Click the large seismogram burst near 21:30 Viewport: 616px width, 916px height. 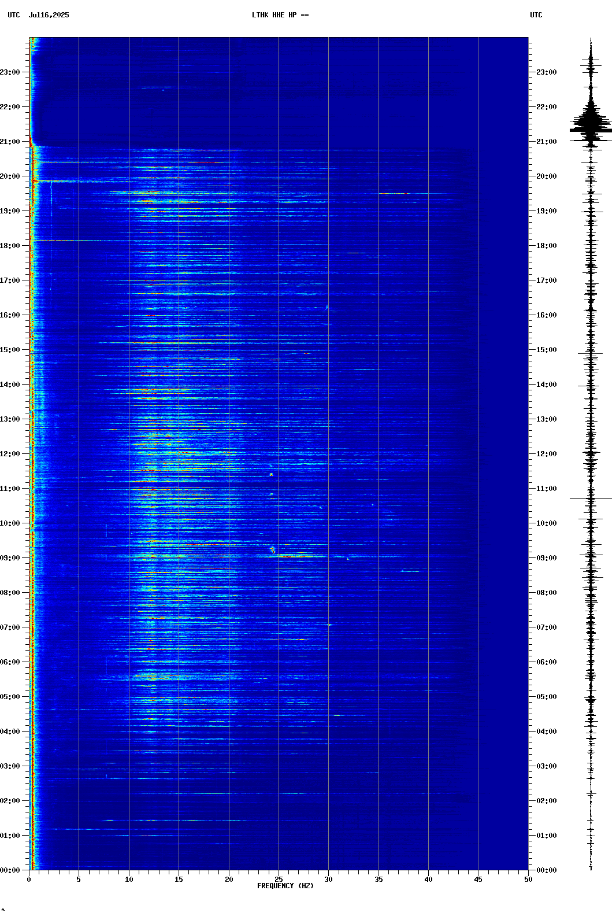[591, 123]
